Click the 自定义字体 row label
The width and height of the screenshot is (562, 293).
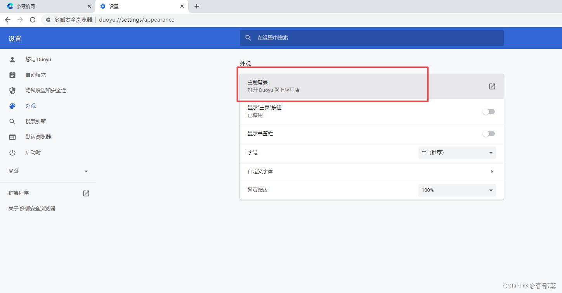pos(260,171)
